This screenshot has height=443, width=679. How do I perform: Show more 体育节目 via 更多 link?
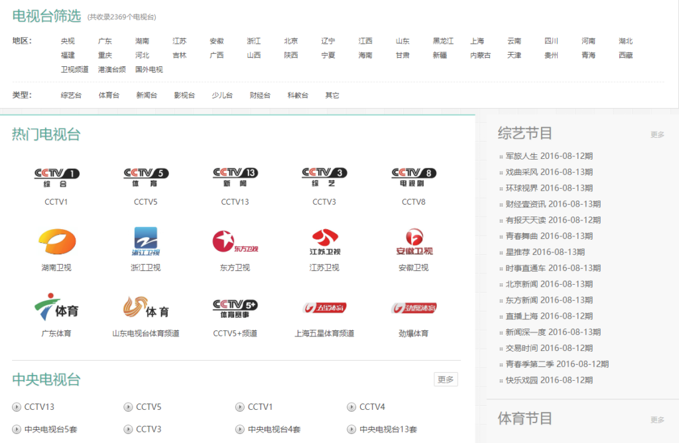(657, 420)
